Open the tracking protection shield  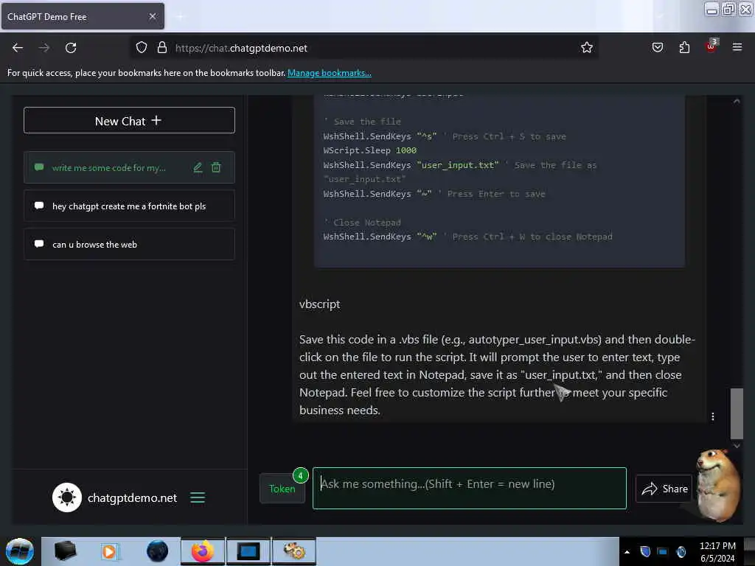pos(141,48)
